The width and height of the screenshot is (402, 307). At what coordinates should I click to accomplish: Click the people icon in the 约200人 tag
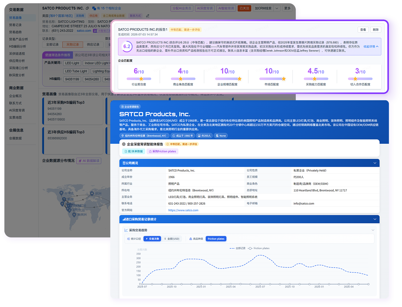click(199, 136)
